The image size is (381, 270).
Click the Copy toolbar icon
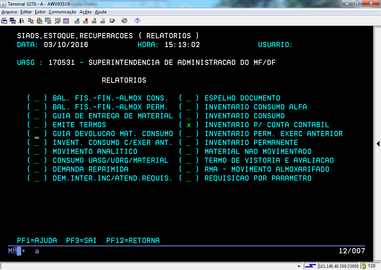pos(31,21)
